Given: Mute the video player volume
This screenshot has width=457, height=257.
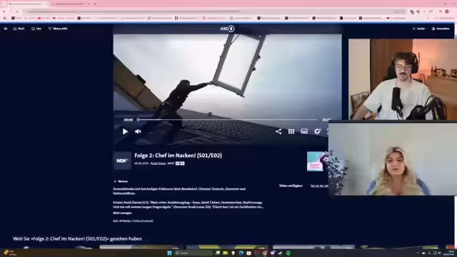Looking at the screenshot, I should pos(138,131).
